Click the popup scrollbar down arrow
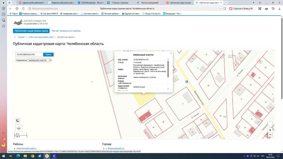Screen dimensions: 283x159 click(168, 89)
